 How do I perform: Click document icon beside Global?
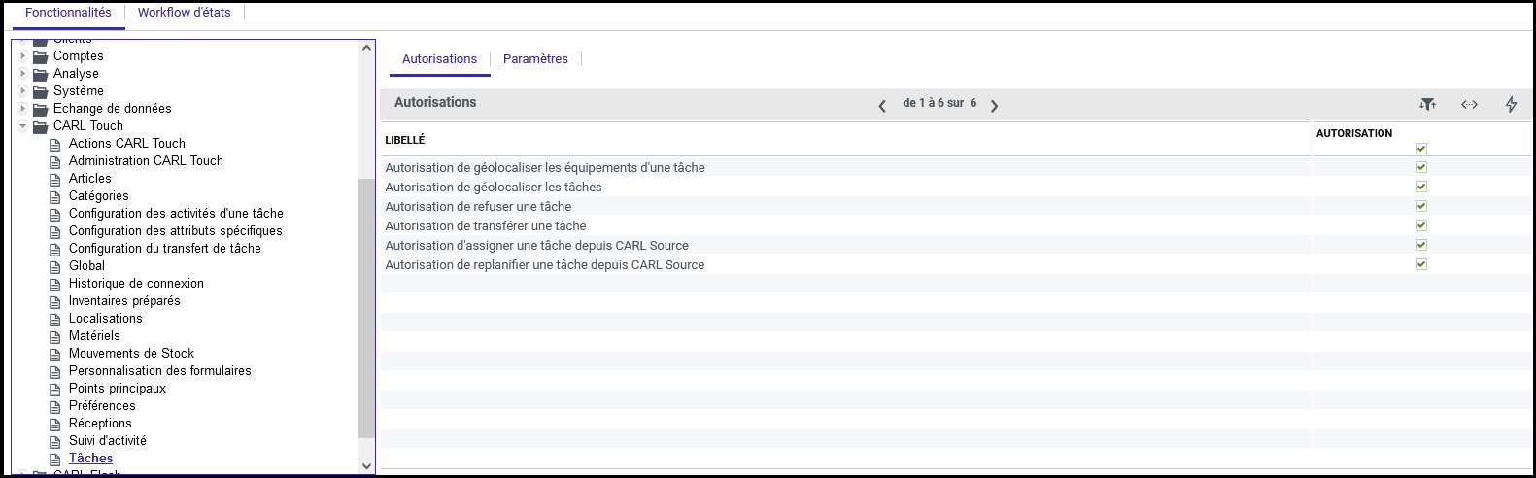pos(55,266)
